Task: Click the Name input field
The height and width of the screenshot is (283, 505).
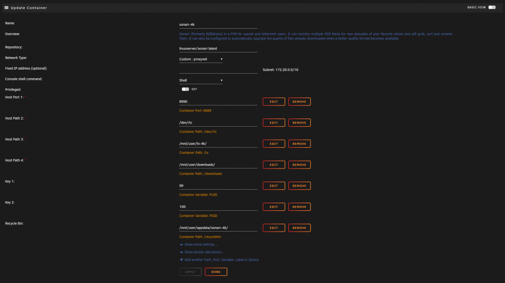Action: tap(218, 24)
